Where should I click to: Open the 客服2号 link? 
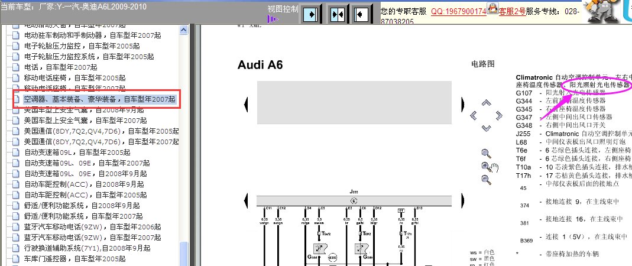click(x=512, y=12)
